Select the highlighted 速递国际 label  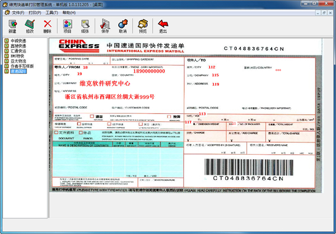coord(18,71)
